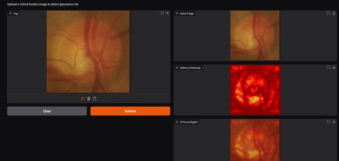
Task: Click the Input Image output thumbnail
Action: pos(255,36)
